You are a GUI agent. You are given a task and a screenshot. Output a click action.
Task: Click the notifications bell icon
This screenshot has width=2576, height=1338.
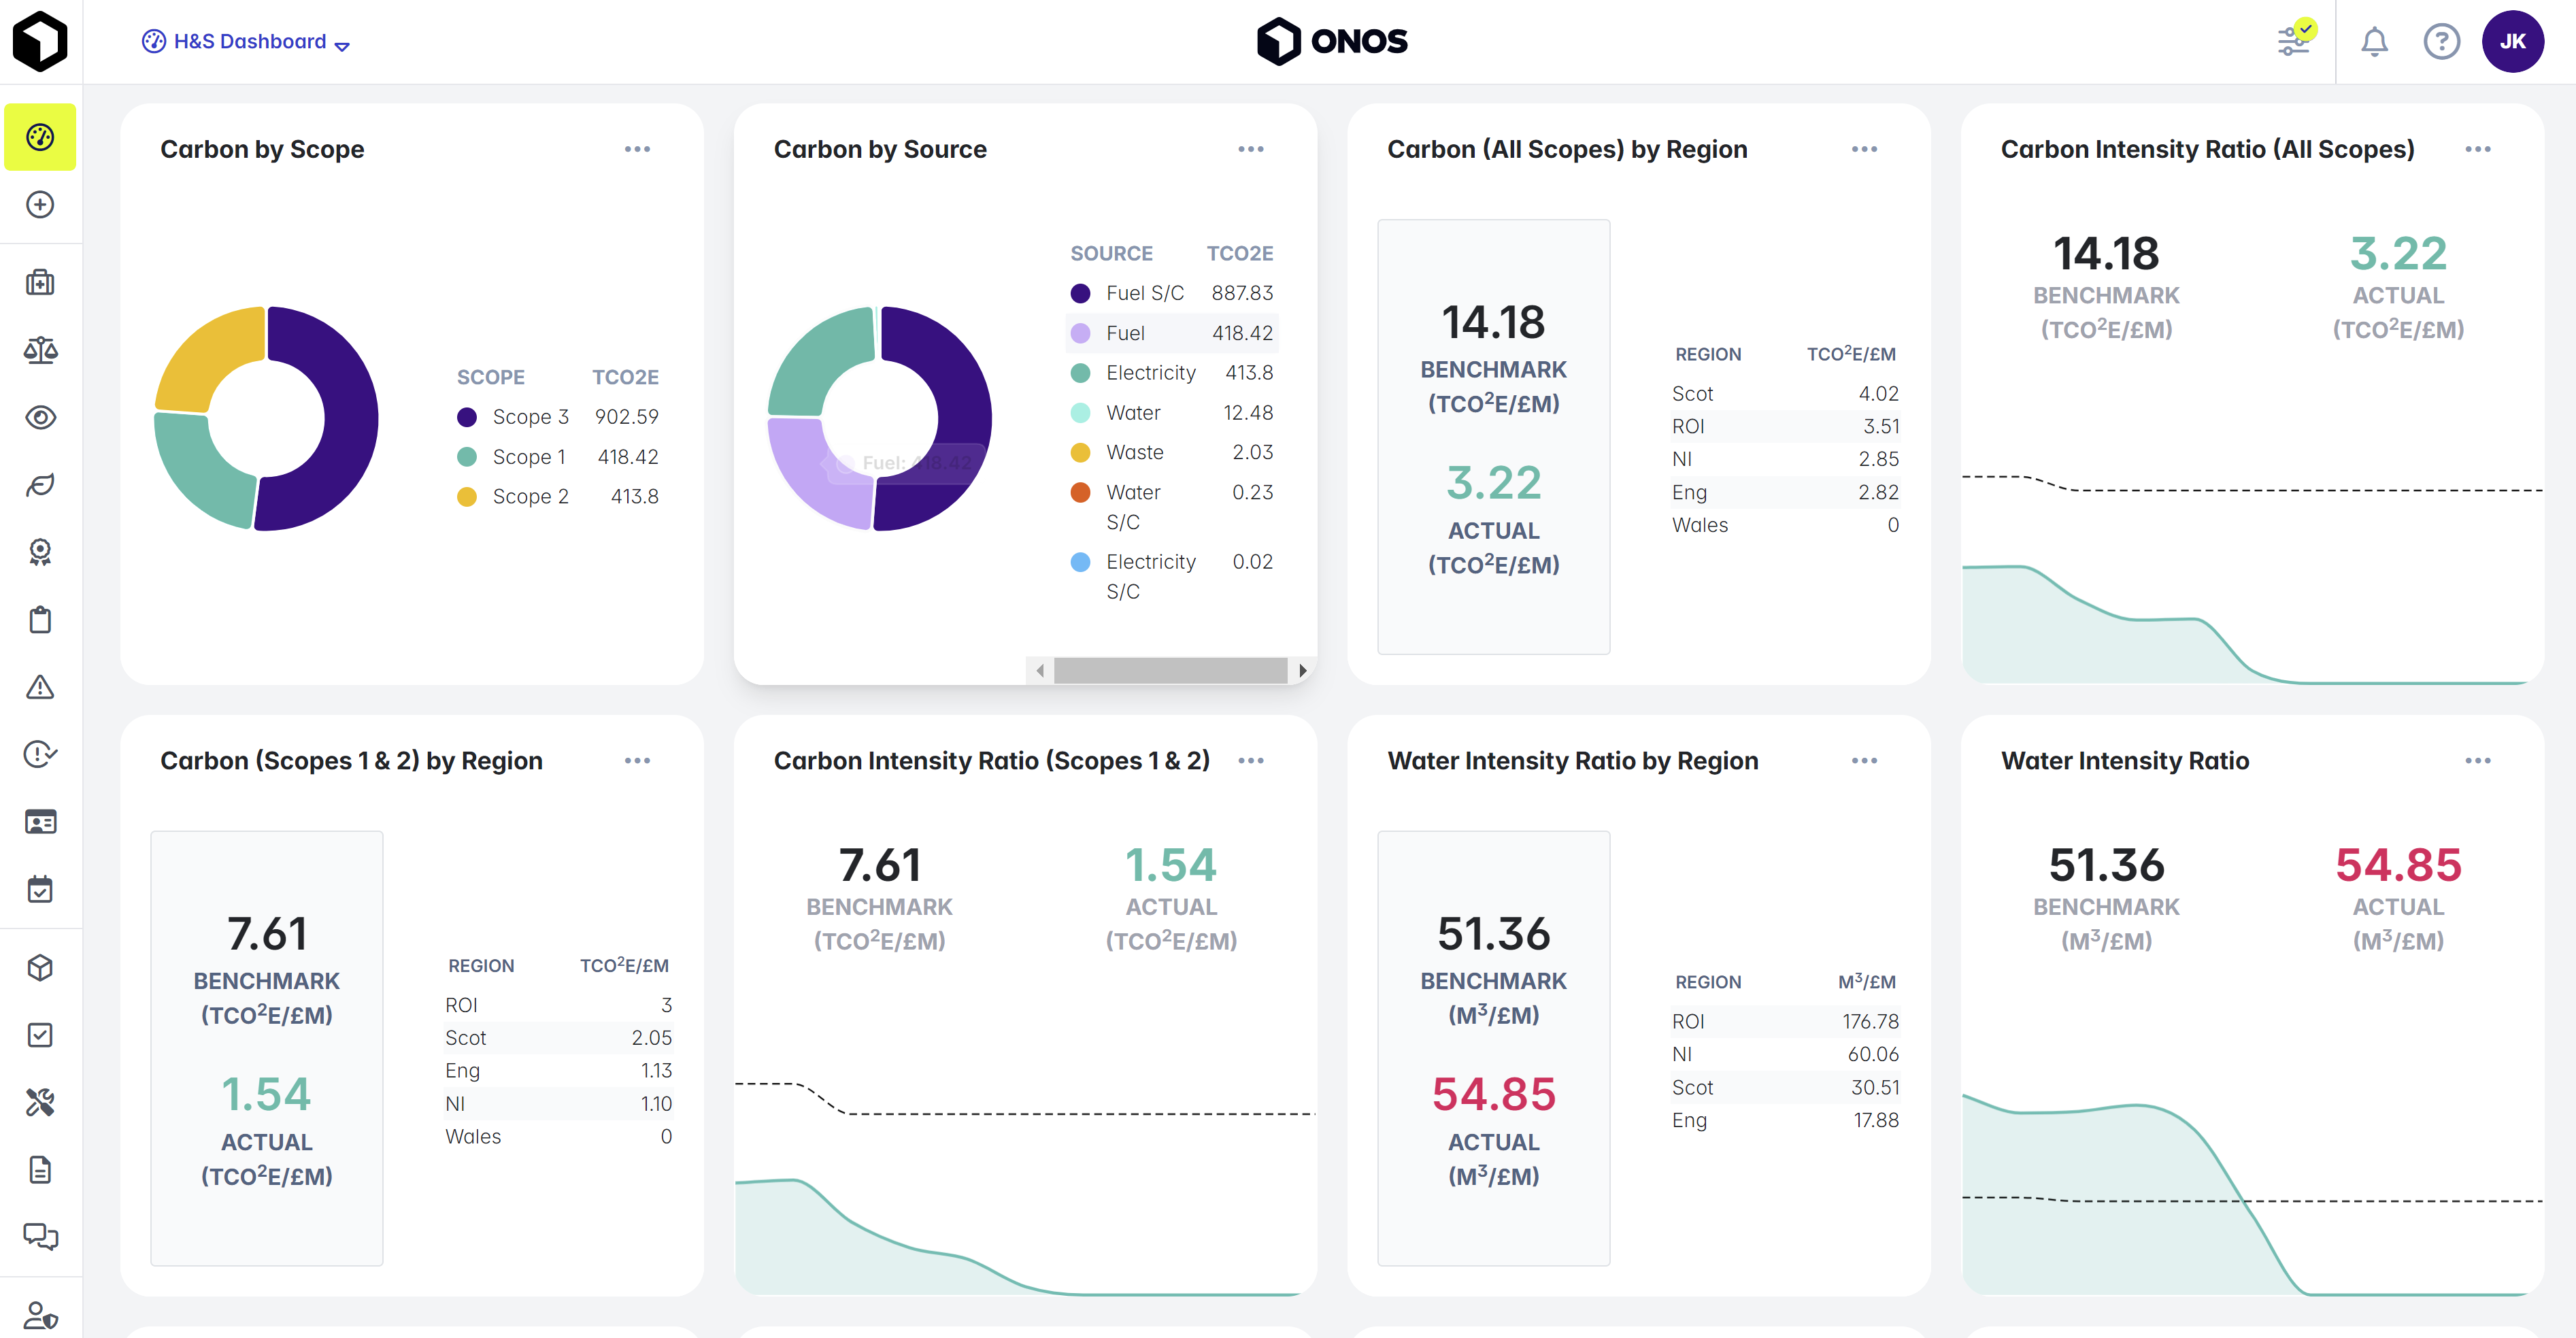click(2375, 42)
